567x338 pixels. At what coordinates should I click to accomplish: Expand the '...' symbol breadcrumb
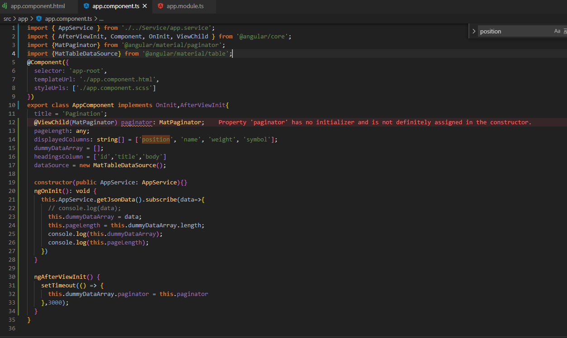coord(100,19)
